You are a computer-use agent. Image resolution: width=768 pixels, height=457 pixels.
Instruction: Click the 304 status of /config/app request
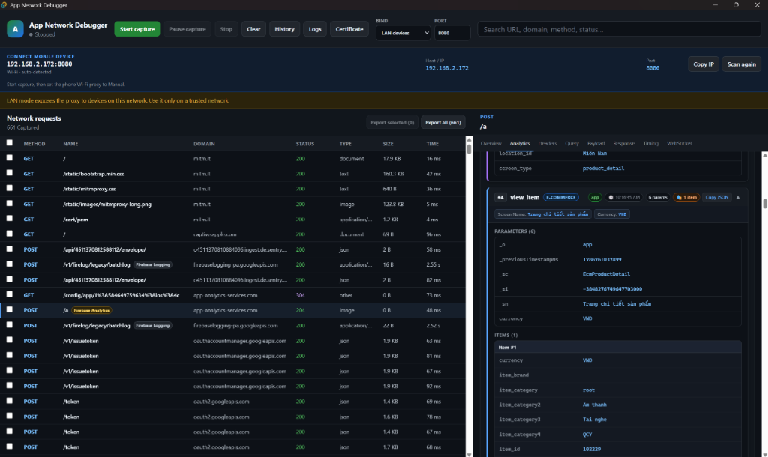[x=300, y=295]
